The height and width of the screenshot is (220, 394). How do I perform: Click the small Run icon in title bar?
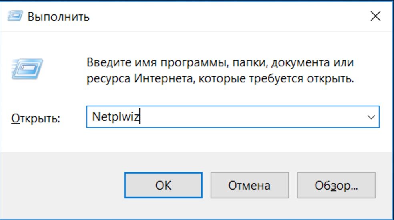point(15,16)
